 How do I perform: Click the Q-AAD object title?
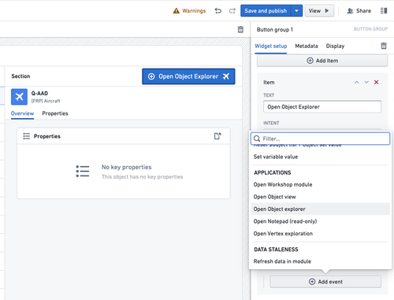(39, 94)
